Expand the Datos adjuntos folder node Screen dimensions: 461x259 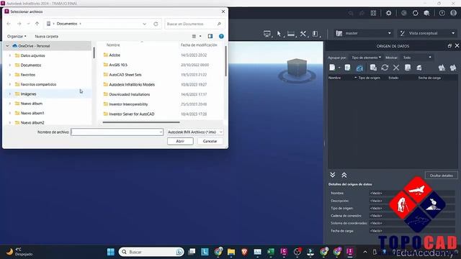click(9, 55)
